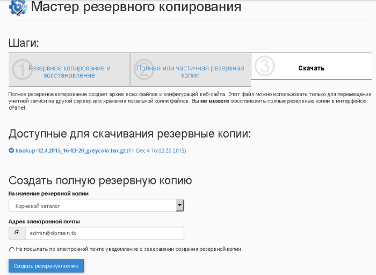Select the active step 3 tab 'Скачать'
376x275 pixels.
(311, 66)
